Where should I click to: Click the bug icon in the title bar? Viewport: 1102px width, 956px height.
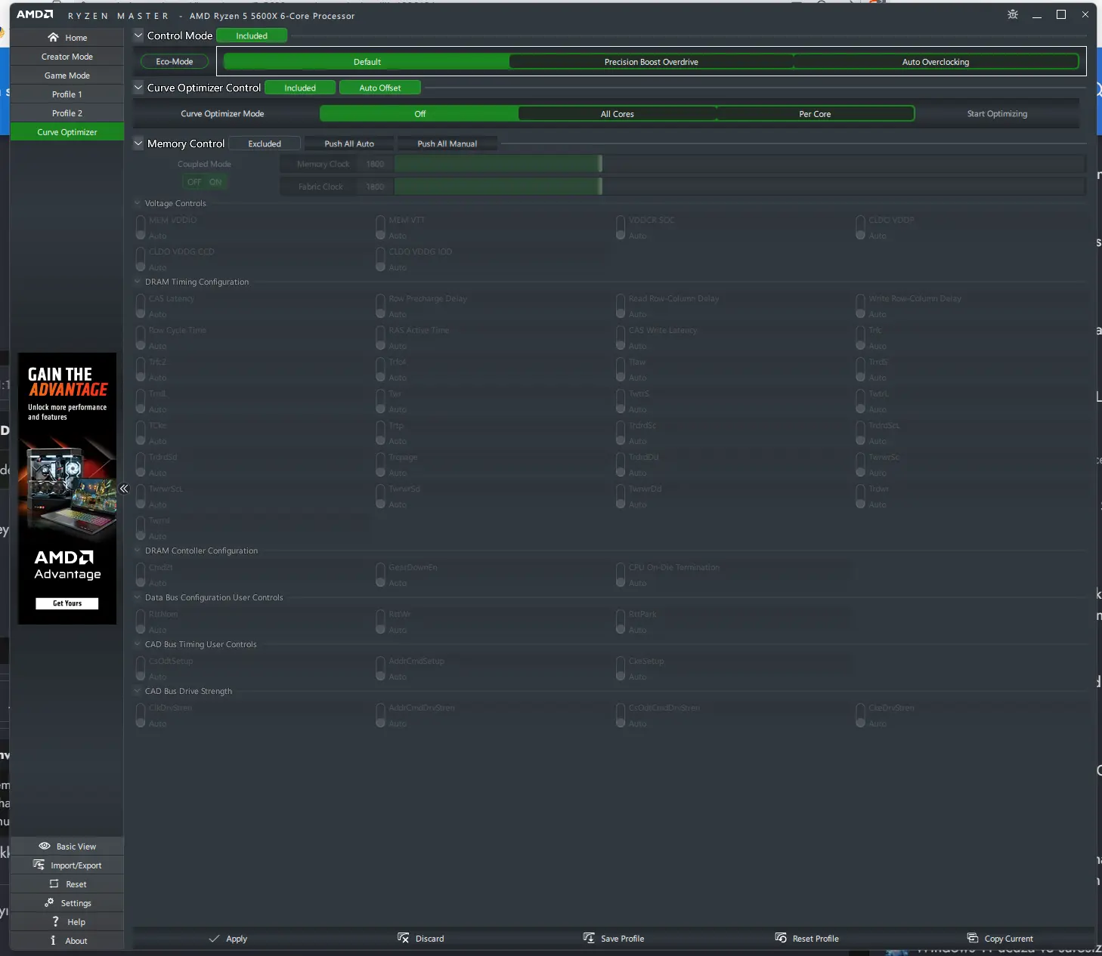tap(1013, 14)
